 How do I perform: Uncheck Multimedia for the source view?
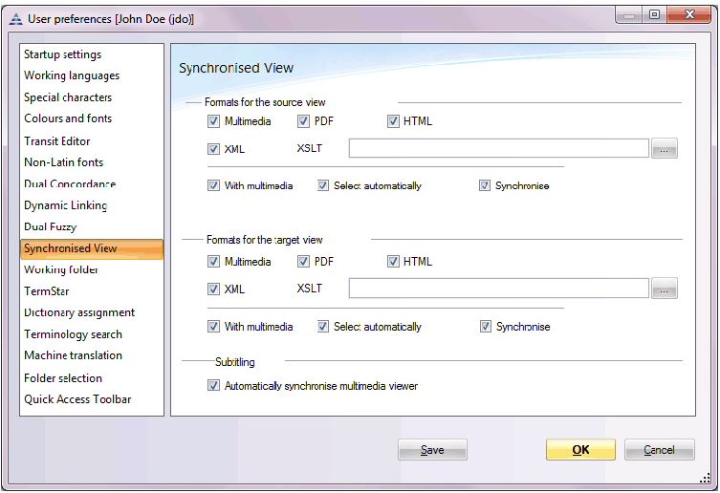point(213,121)
